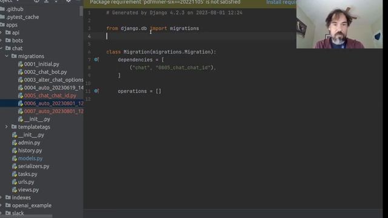The width and height of the screenshot is (388, 218).
Task: Expand the bots folder arrow
Action: 1,41
